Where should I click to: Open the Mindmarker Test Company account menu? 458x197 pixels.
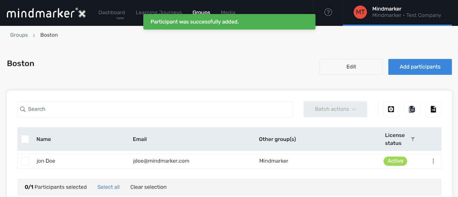click(x=406, y=12)
